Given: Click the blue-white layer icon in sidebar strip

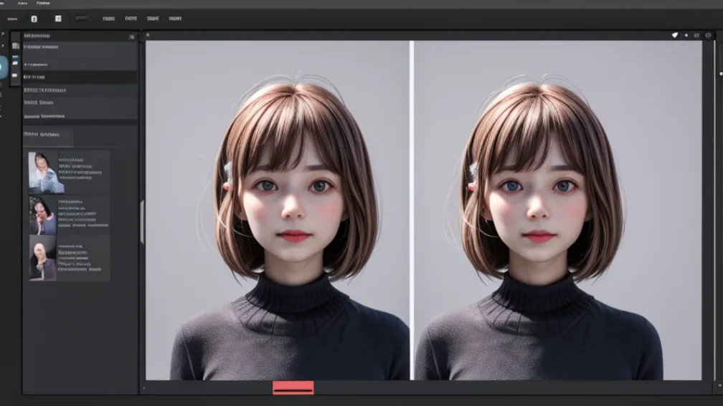Looking at the screenshot, I should [x=15, y=60].
